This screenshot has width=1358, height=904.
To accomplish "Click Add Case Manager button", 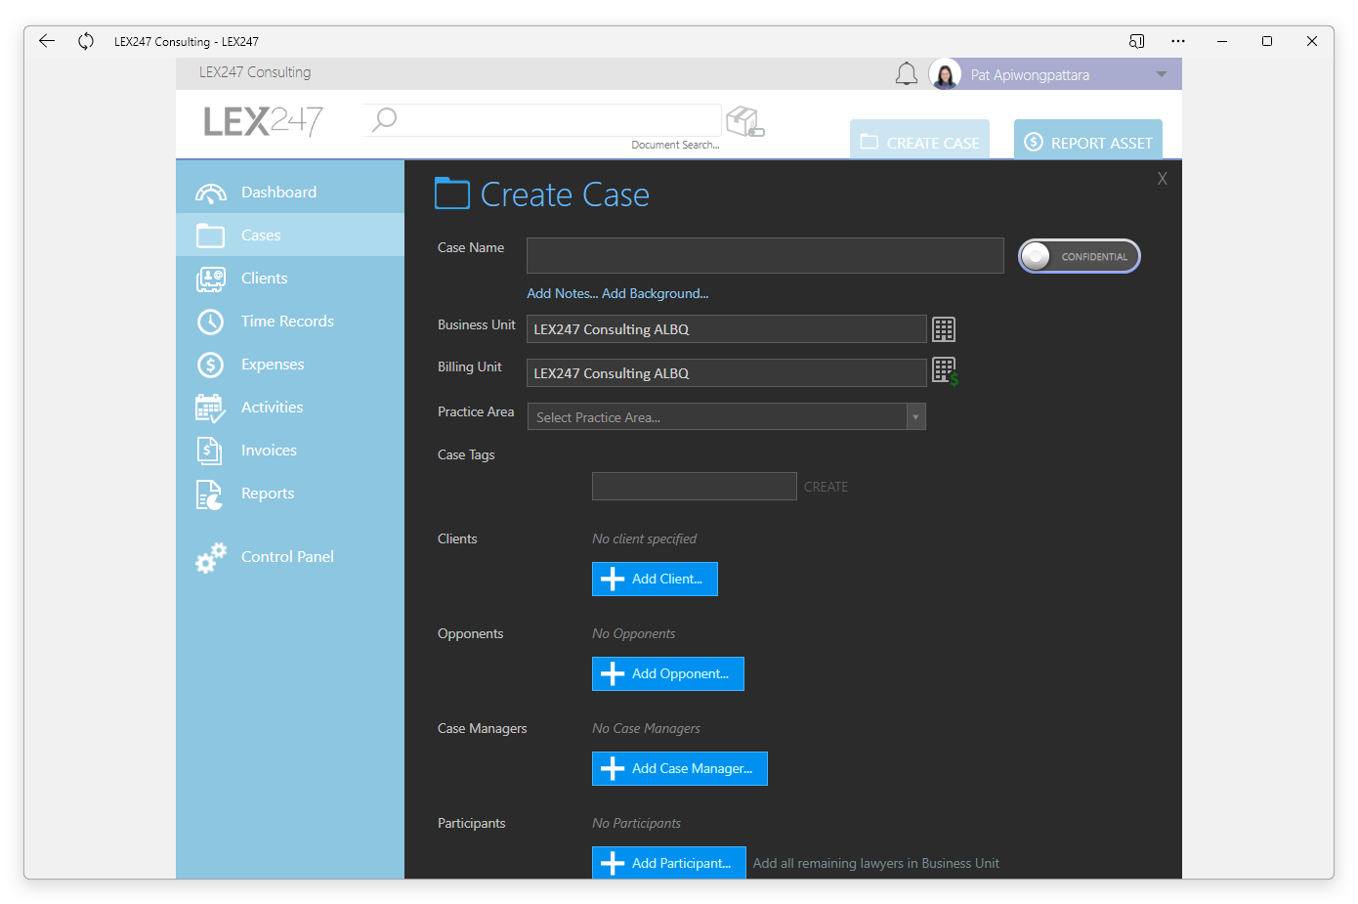I will pos(680,768).
